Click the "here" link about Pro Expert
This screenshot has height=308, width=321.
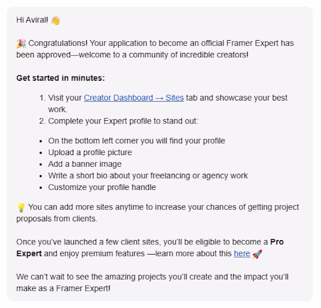pyautogui.click(x=242, y=253)
